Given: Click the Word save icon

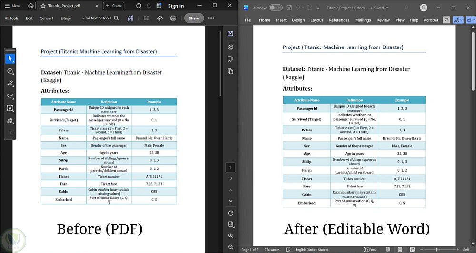Looking at the screenshot, I should pyautogui.click(x=289, y=8).
